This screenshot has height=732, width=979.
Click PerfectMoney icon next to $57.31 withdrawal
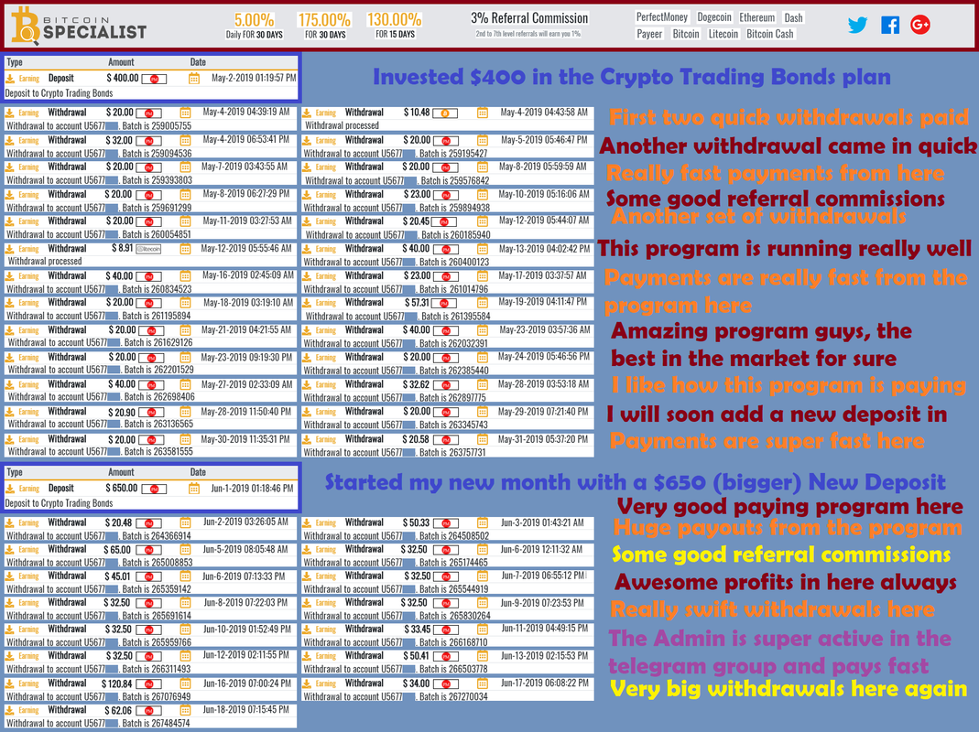(x=444, y=303)
